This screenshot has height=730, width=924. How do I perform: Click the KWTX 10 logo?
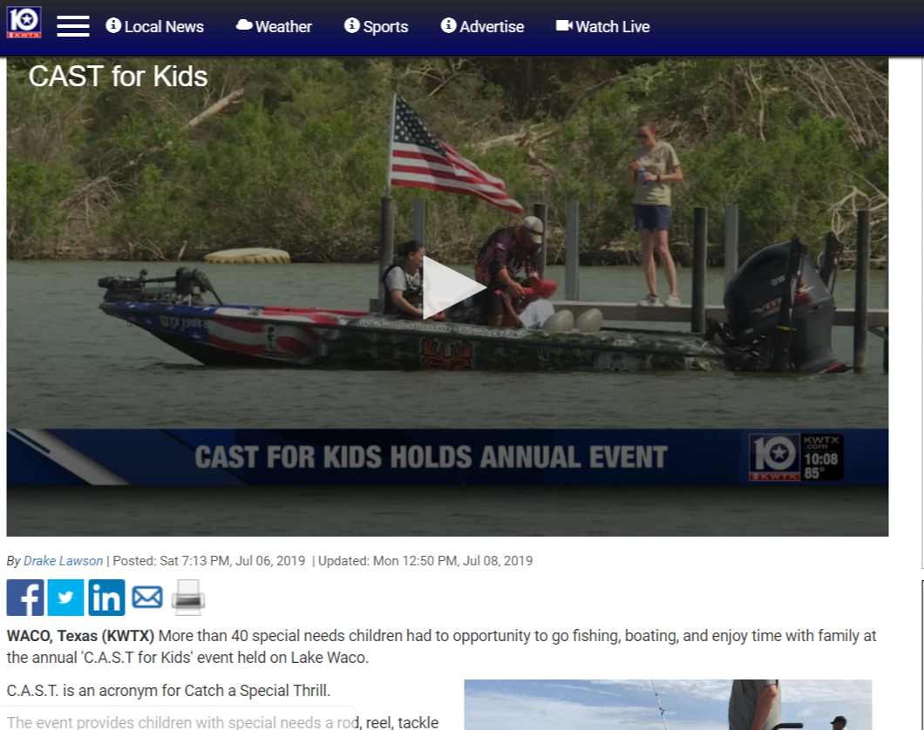(24, 23)
